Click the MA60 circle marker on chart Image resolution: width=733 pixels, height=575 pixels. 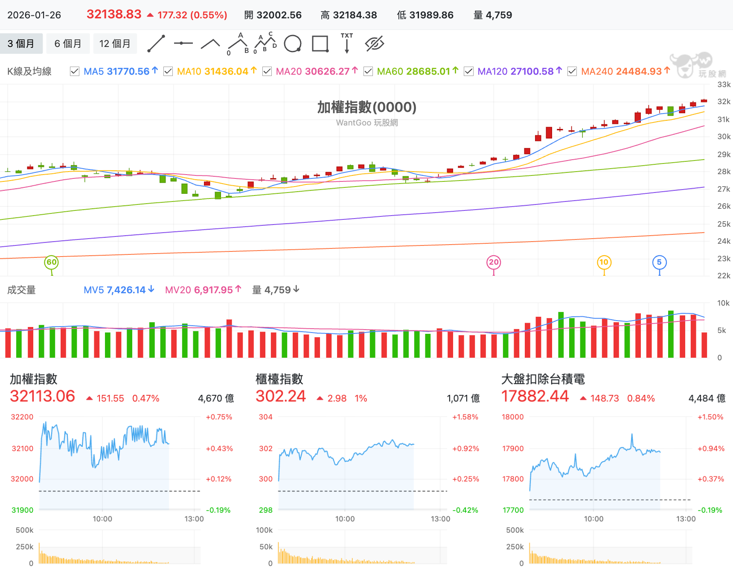[x=52, y=262]
